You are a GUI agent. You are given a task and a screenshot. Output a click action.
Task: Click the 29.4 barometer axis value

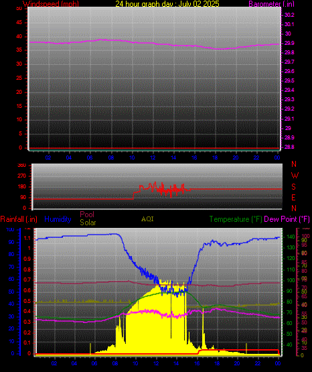pyautogui.click(x=289, y=90)
